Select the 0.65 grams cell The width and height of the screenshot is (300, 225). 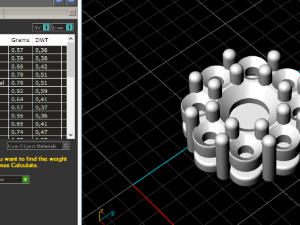coord(21,124)
